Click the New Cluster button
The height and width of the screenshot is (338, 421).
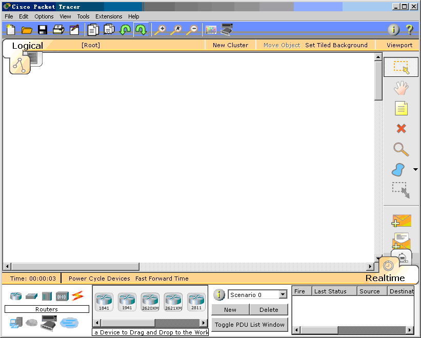230,45
